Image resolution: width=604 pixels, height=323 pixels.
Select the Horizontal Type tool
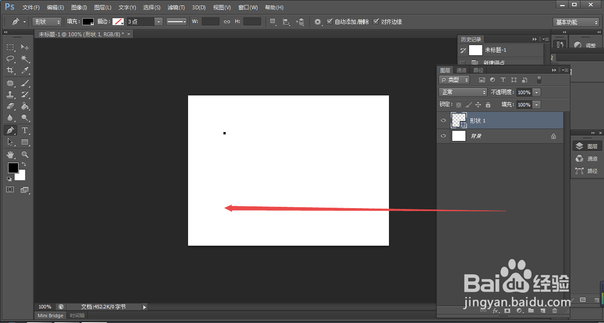pos(25,130)
